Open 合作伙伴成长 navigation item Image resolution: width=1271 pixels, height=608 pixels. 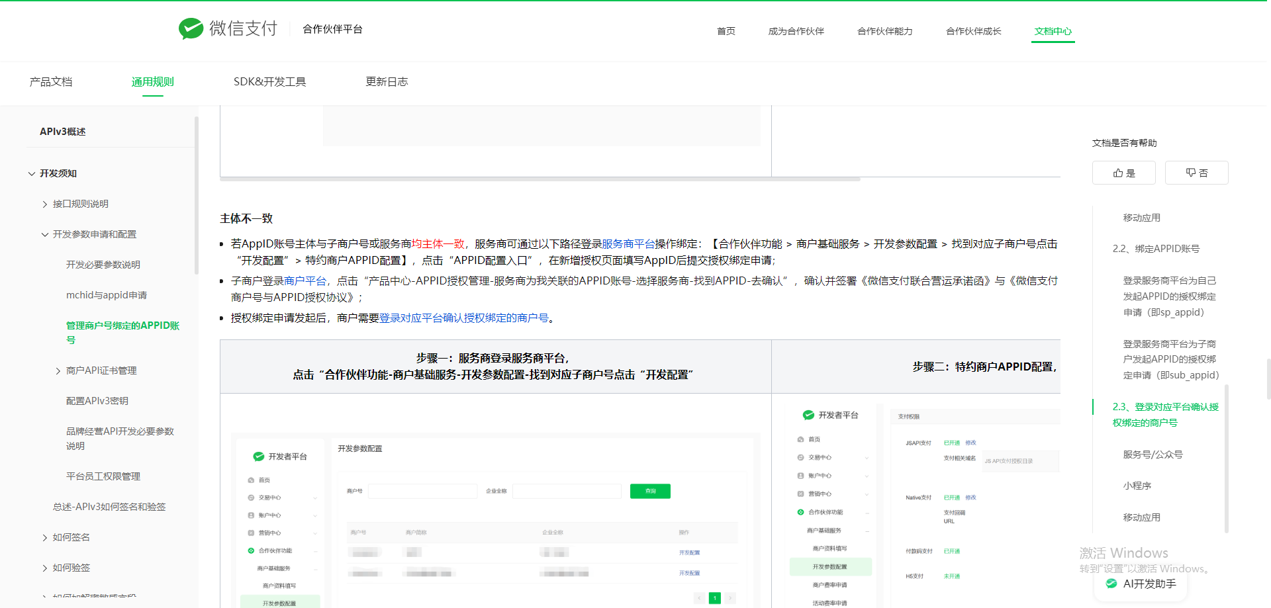tap(973, 31)
